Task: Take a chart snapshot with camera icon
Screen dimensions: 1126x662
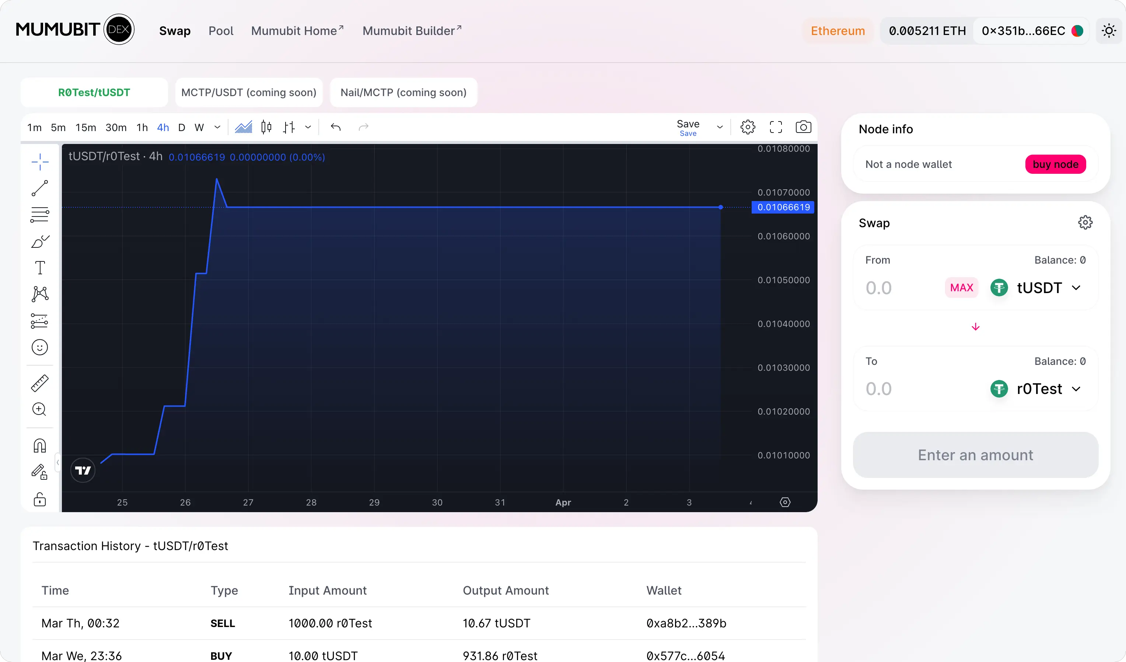Action: coord(803,127)
